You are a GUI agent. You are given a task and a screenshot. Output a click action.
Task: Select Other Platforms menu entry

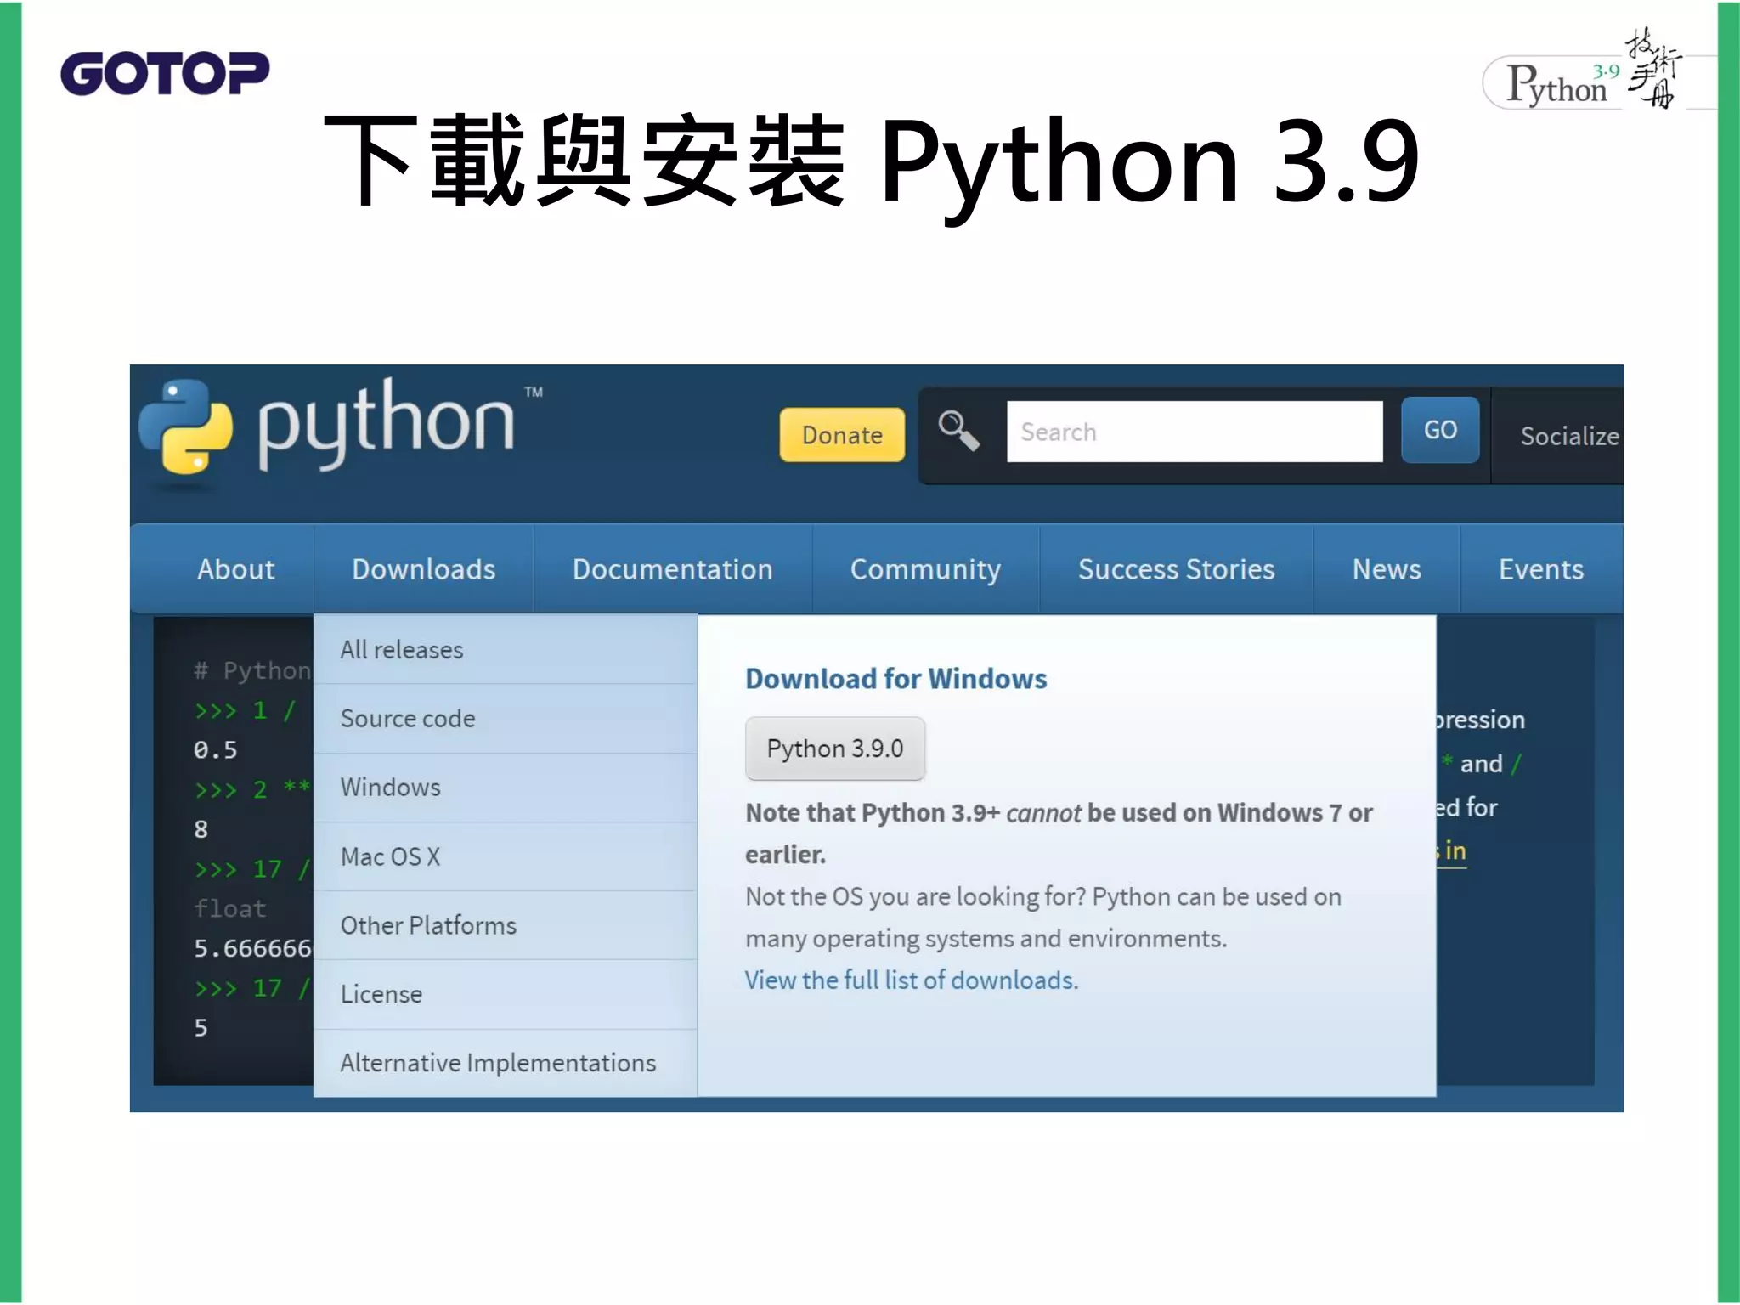point(506,925)
